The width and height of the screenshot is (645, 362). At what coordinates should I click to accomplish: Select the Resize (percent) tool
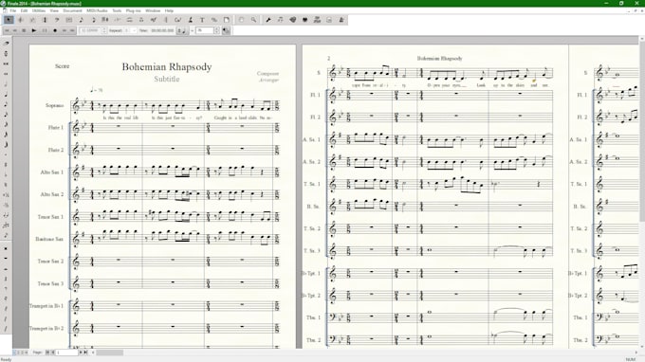point(214,20)
